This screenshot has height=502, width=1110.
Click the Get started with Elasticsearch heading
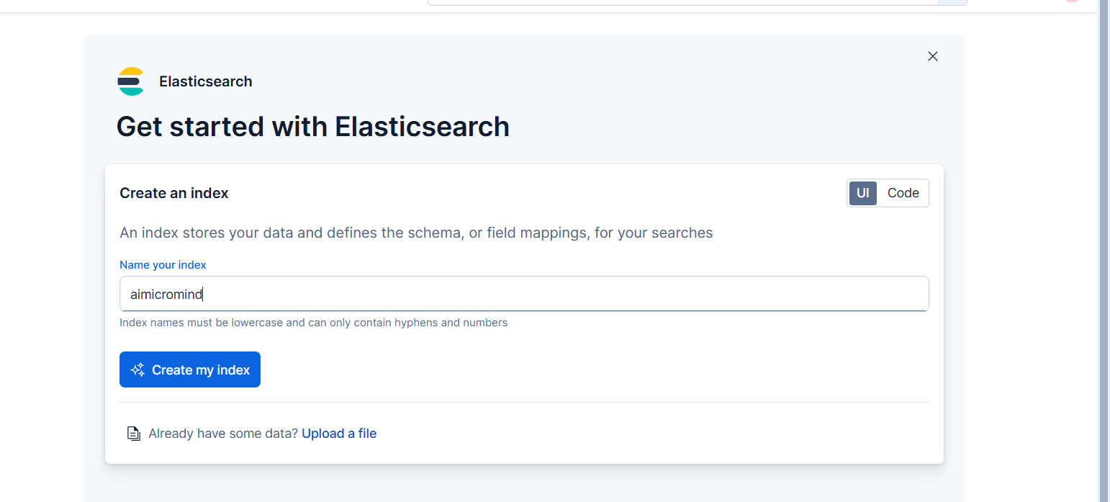[x=313, y=127]
